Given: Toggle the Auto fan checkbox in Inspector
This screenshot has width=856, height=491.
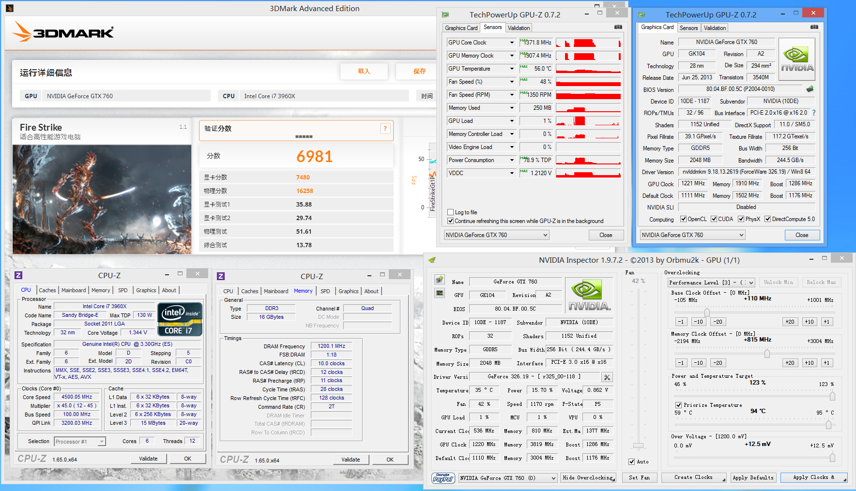Looking at the screenshot, I should (632, 461).
